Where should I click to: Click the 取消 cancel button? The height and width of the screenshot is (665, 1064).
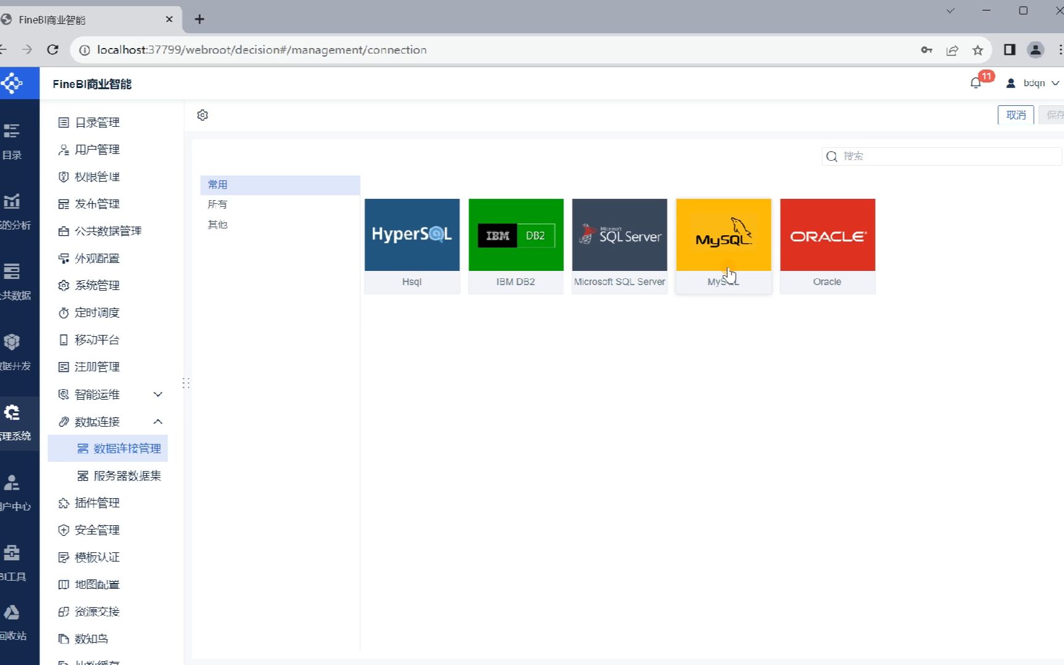[x=1016, y=115]
